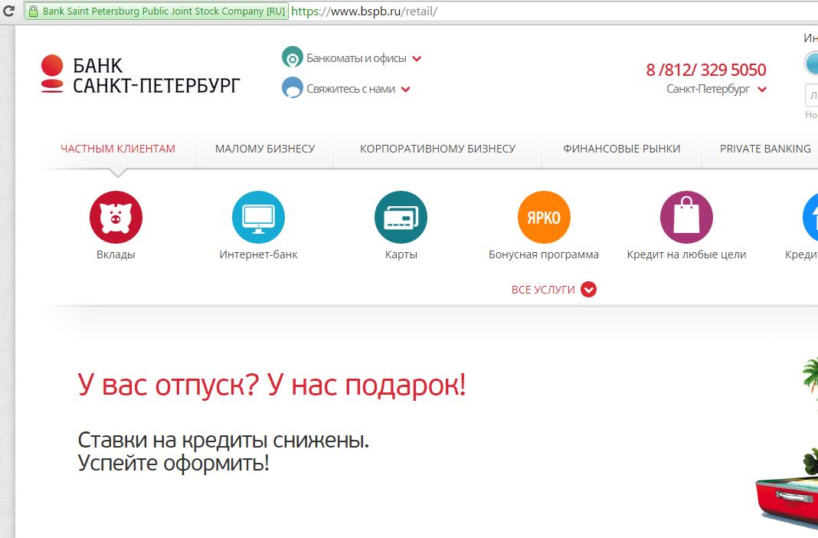Screen dimensions: 818x538
Task: Expand the Банкоматы и офисы dropdown arrow
Action: 417,59
